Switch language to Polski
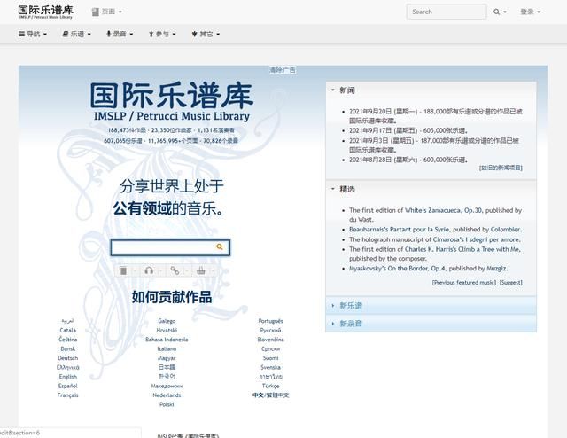 pos(167,404)
